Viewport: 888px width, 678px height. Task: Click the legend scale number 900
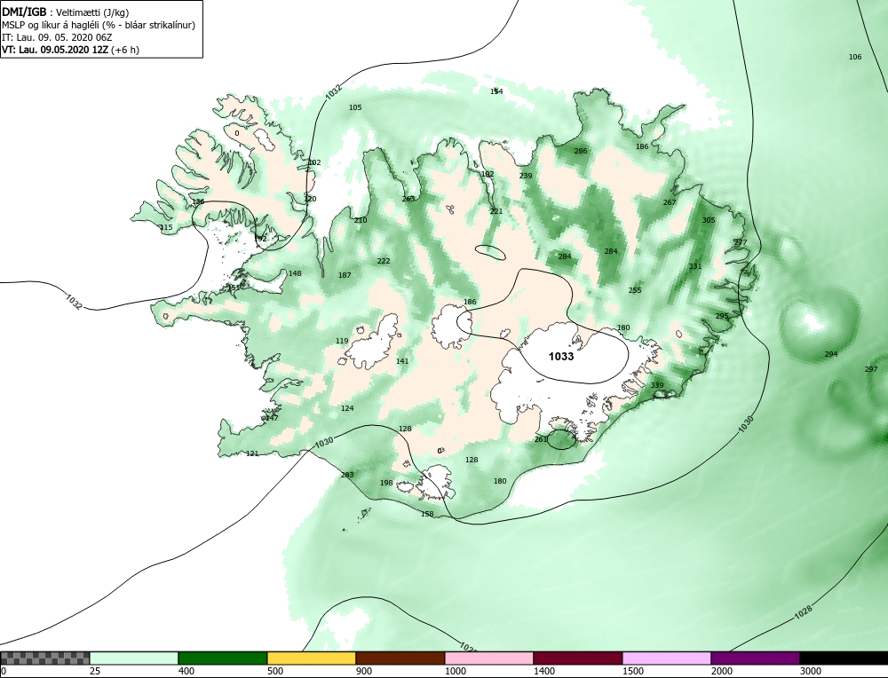click(x=363, y=671)
